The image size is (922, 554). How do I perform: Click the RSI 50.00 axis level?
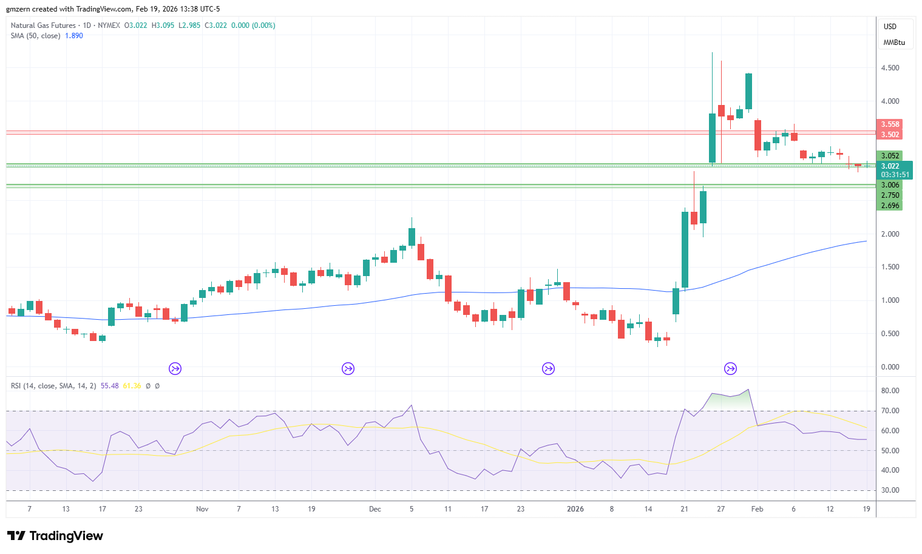(x=890, y=451)
